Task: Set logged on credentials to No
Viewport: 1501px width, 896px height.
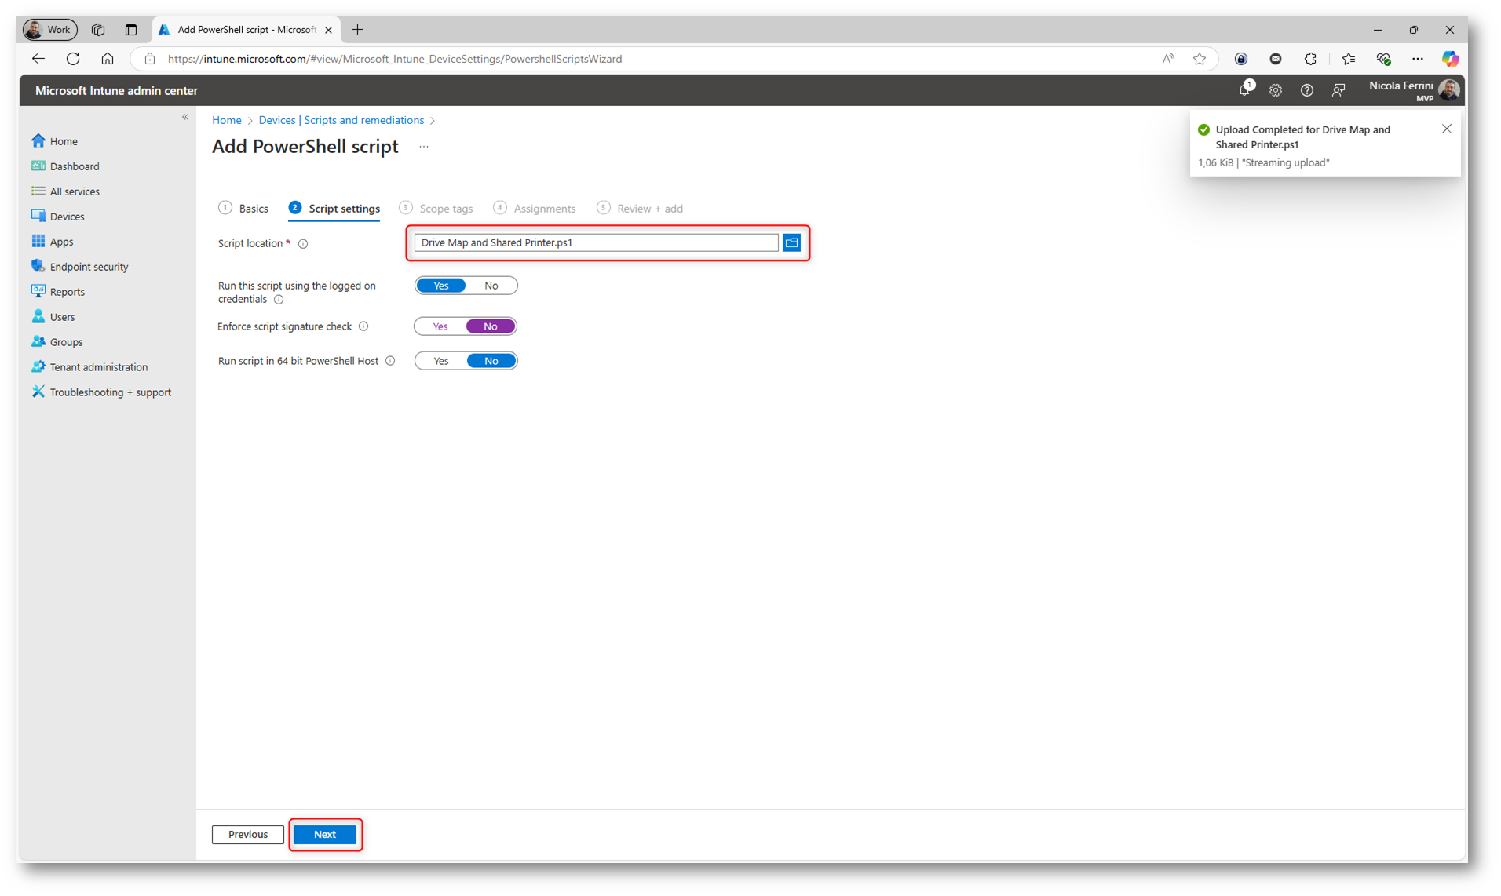Action: tap(491, 286)
